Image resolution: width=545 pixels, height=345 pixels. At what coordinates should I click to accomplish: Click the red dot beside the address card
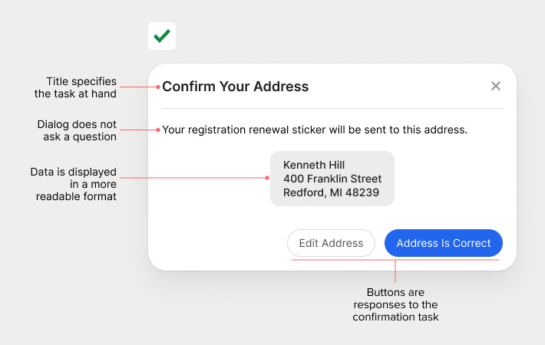click(266, 178)
